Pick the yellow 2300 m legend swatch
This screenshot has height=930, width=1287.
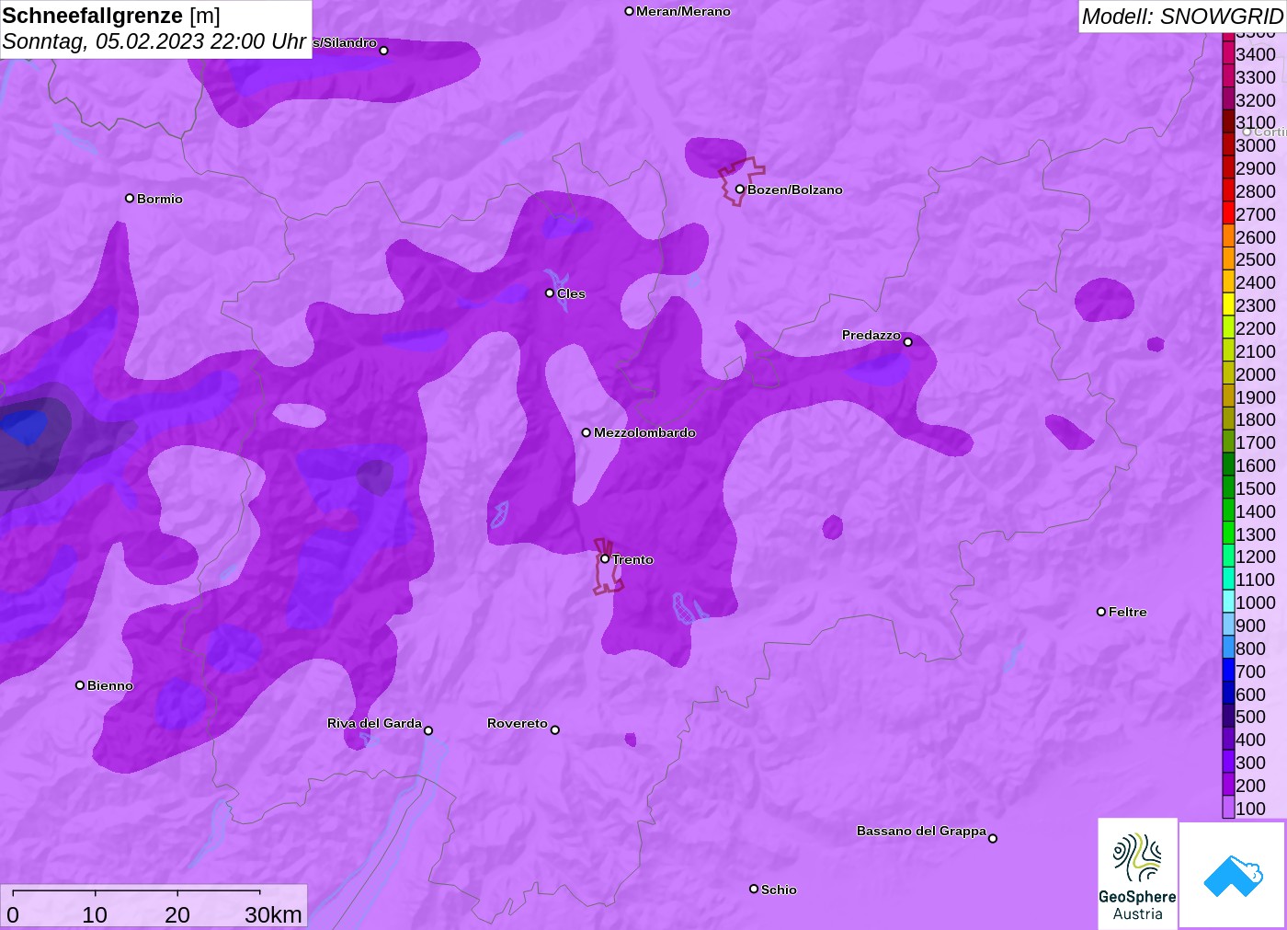point(1228,305)
